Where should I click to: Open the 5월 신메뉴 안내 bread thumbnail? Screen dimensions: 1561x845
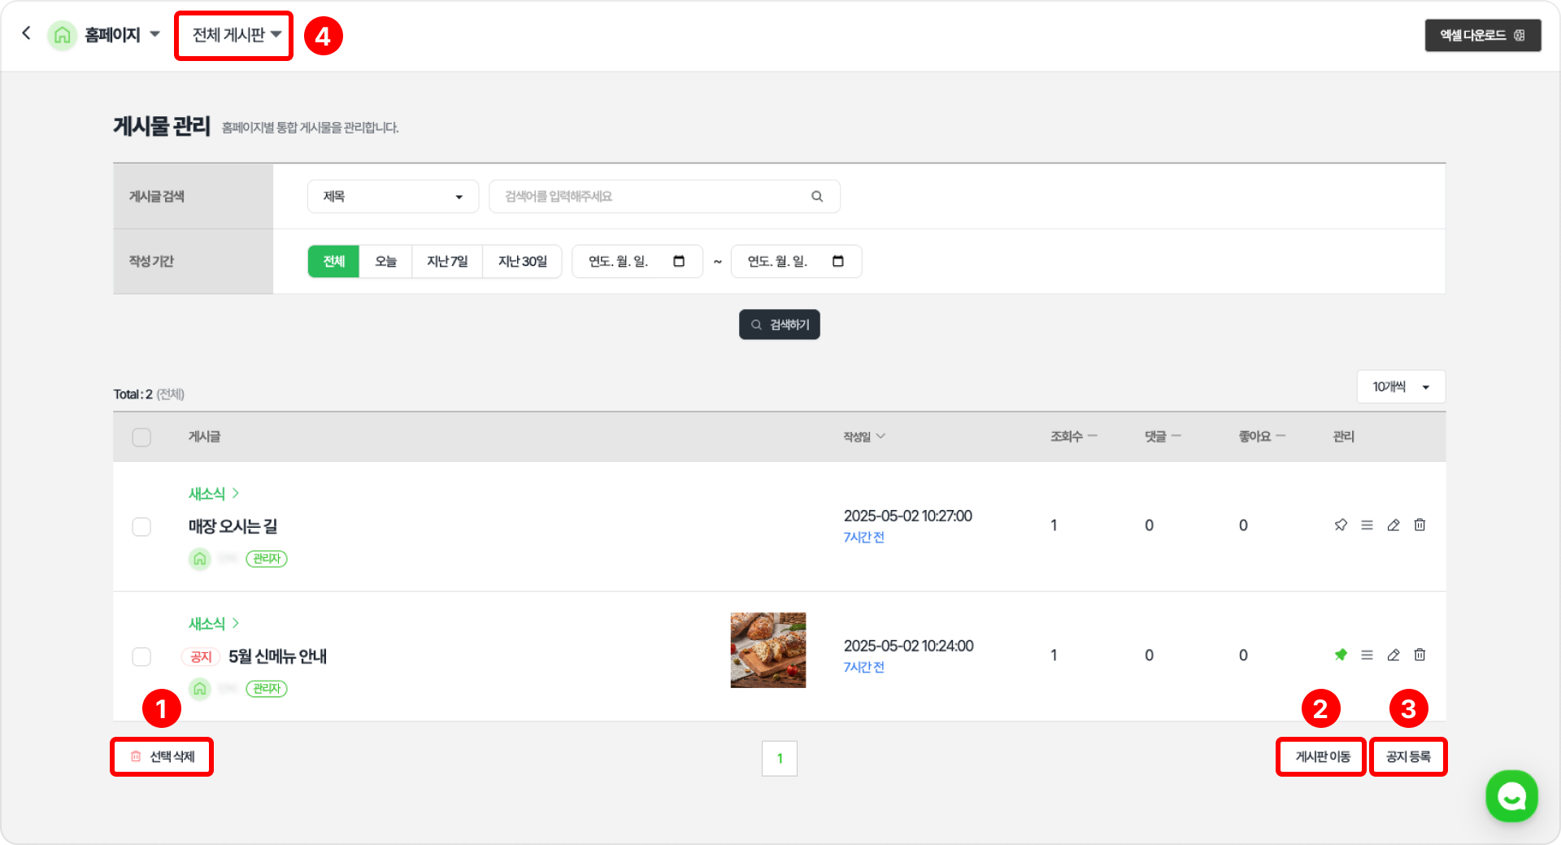[x=767, y=651]
